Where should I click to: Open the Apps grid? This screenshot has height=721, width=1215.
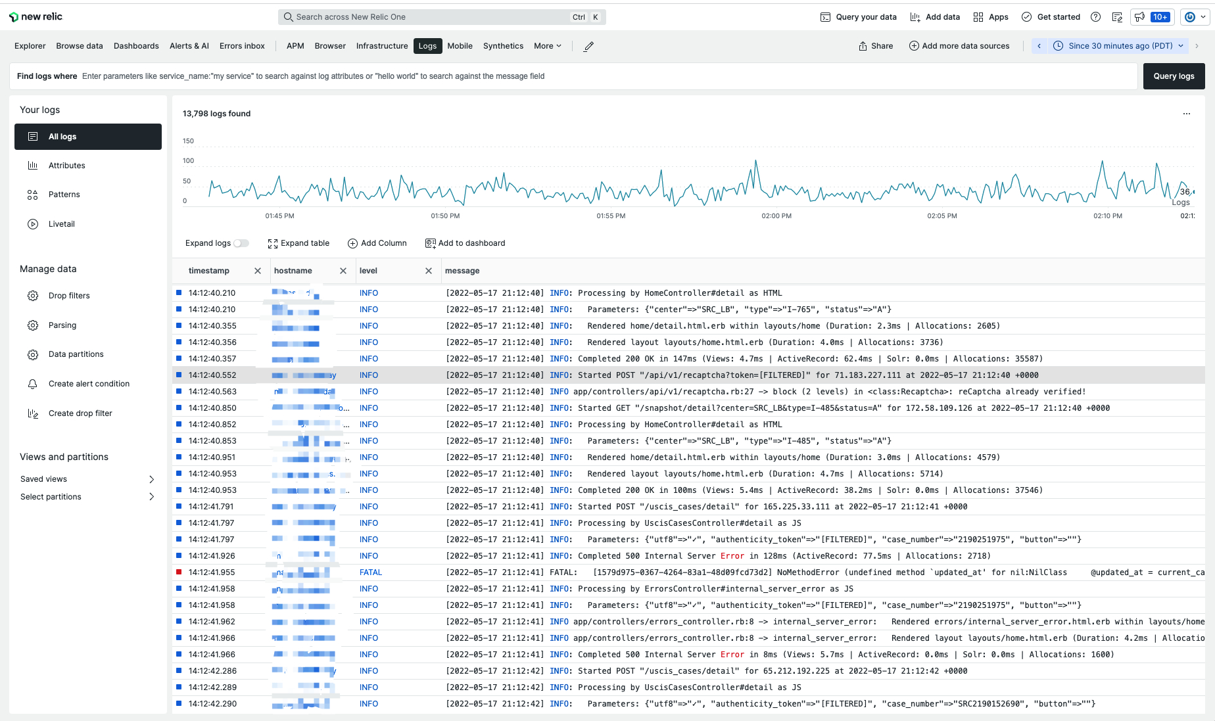tap(990, 17)
